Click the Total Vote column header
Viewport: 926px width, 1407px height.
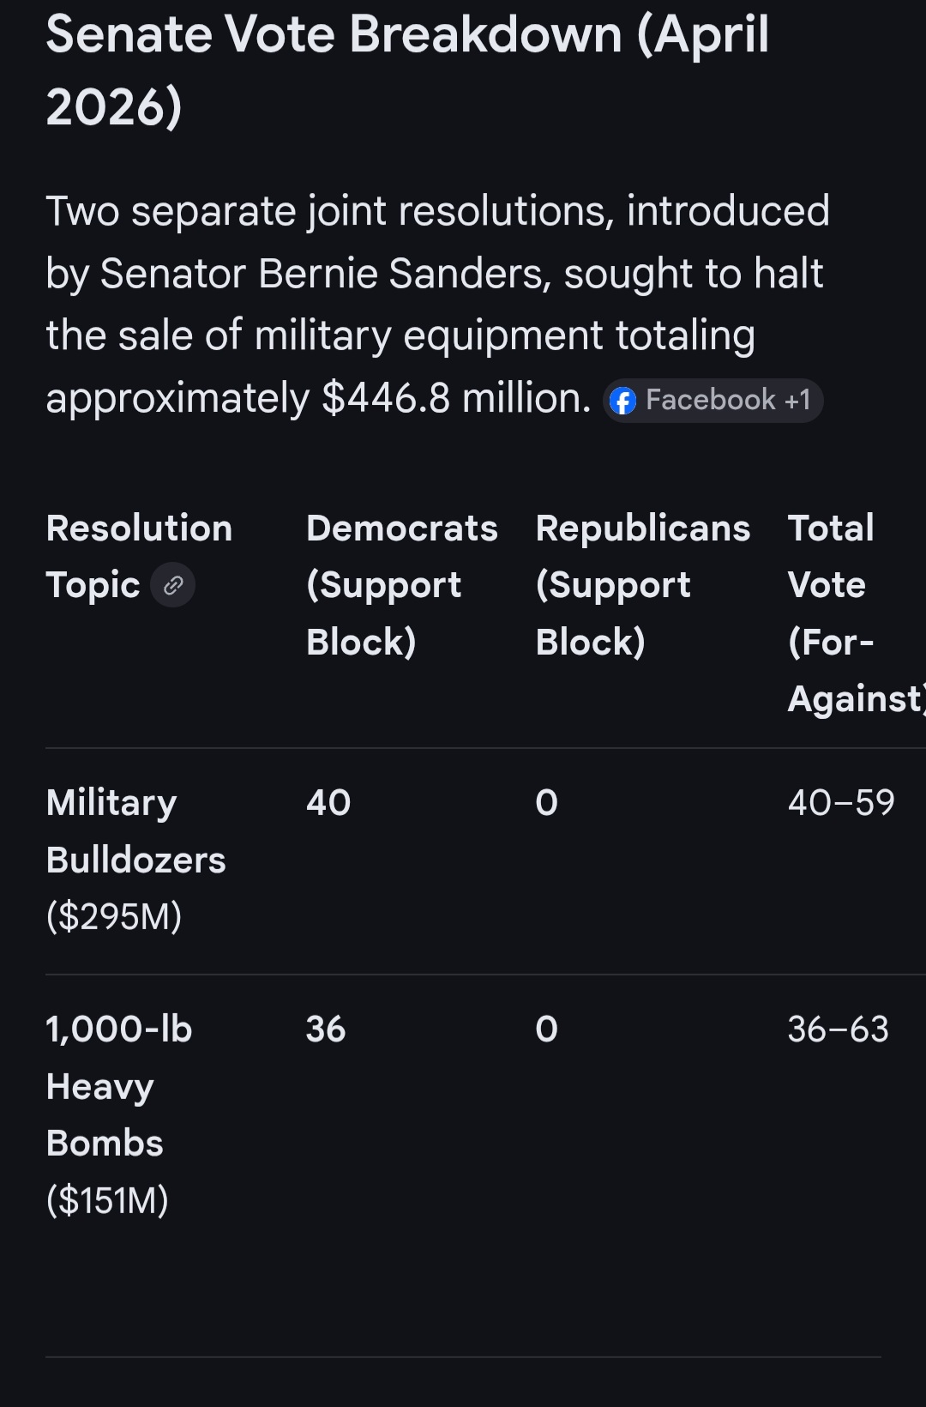tap(849, 613)
